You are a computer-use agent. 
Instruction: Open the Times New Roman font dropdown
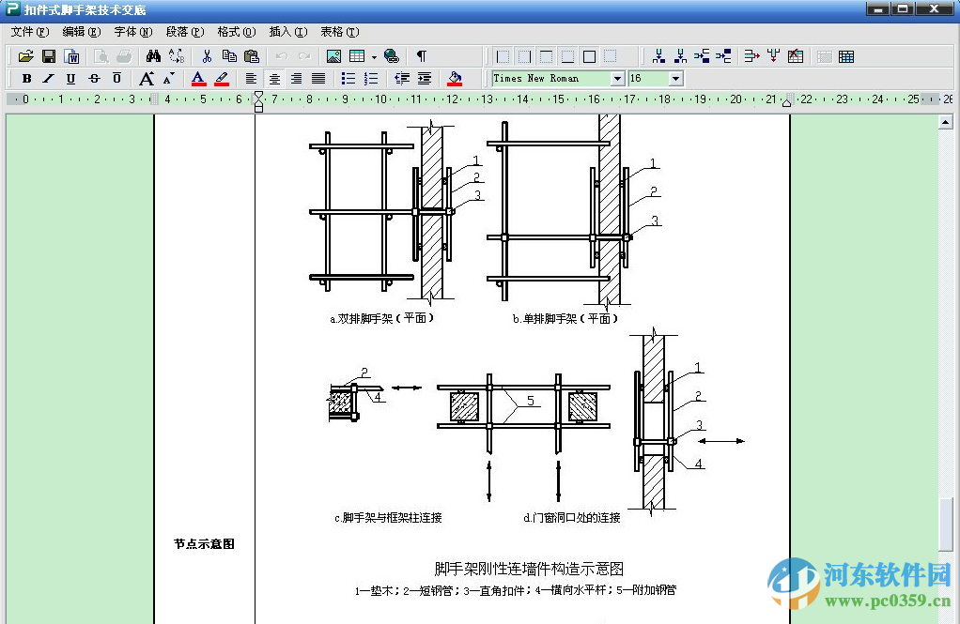point(617,78)
